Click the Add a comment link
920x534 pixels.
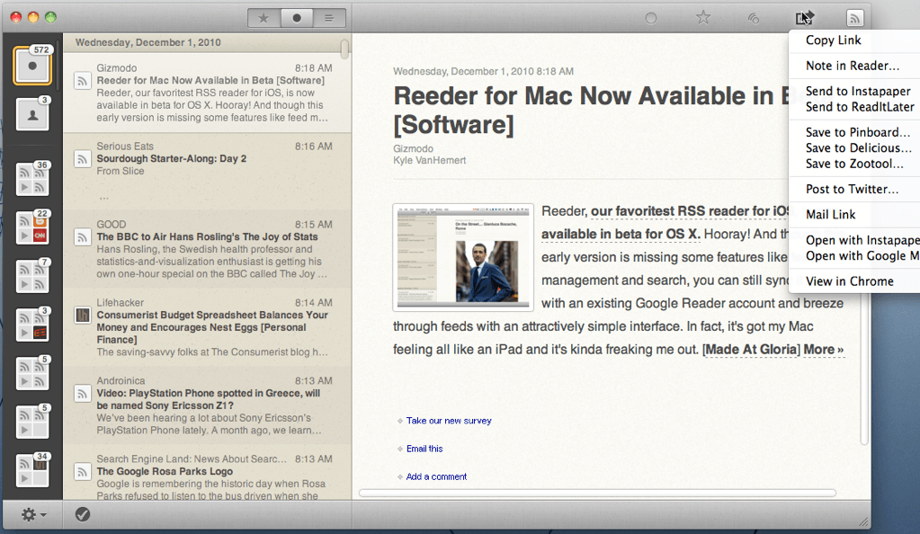pos(436,477)
